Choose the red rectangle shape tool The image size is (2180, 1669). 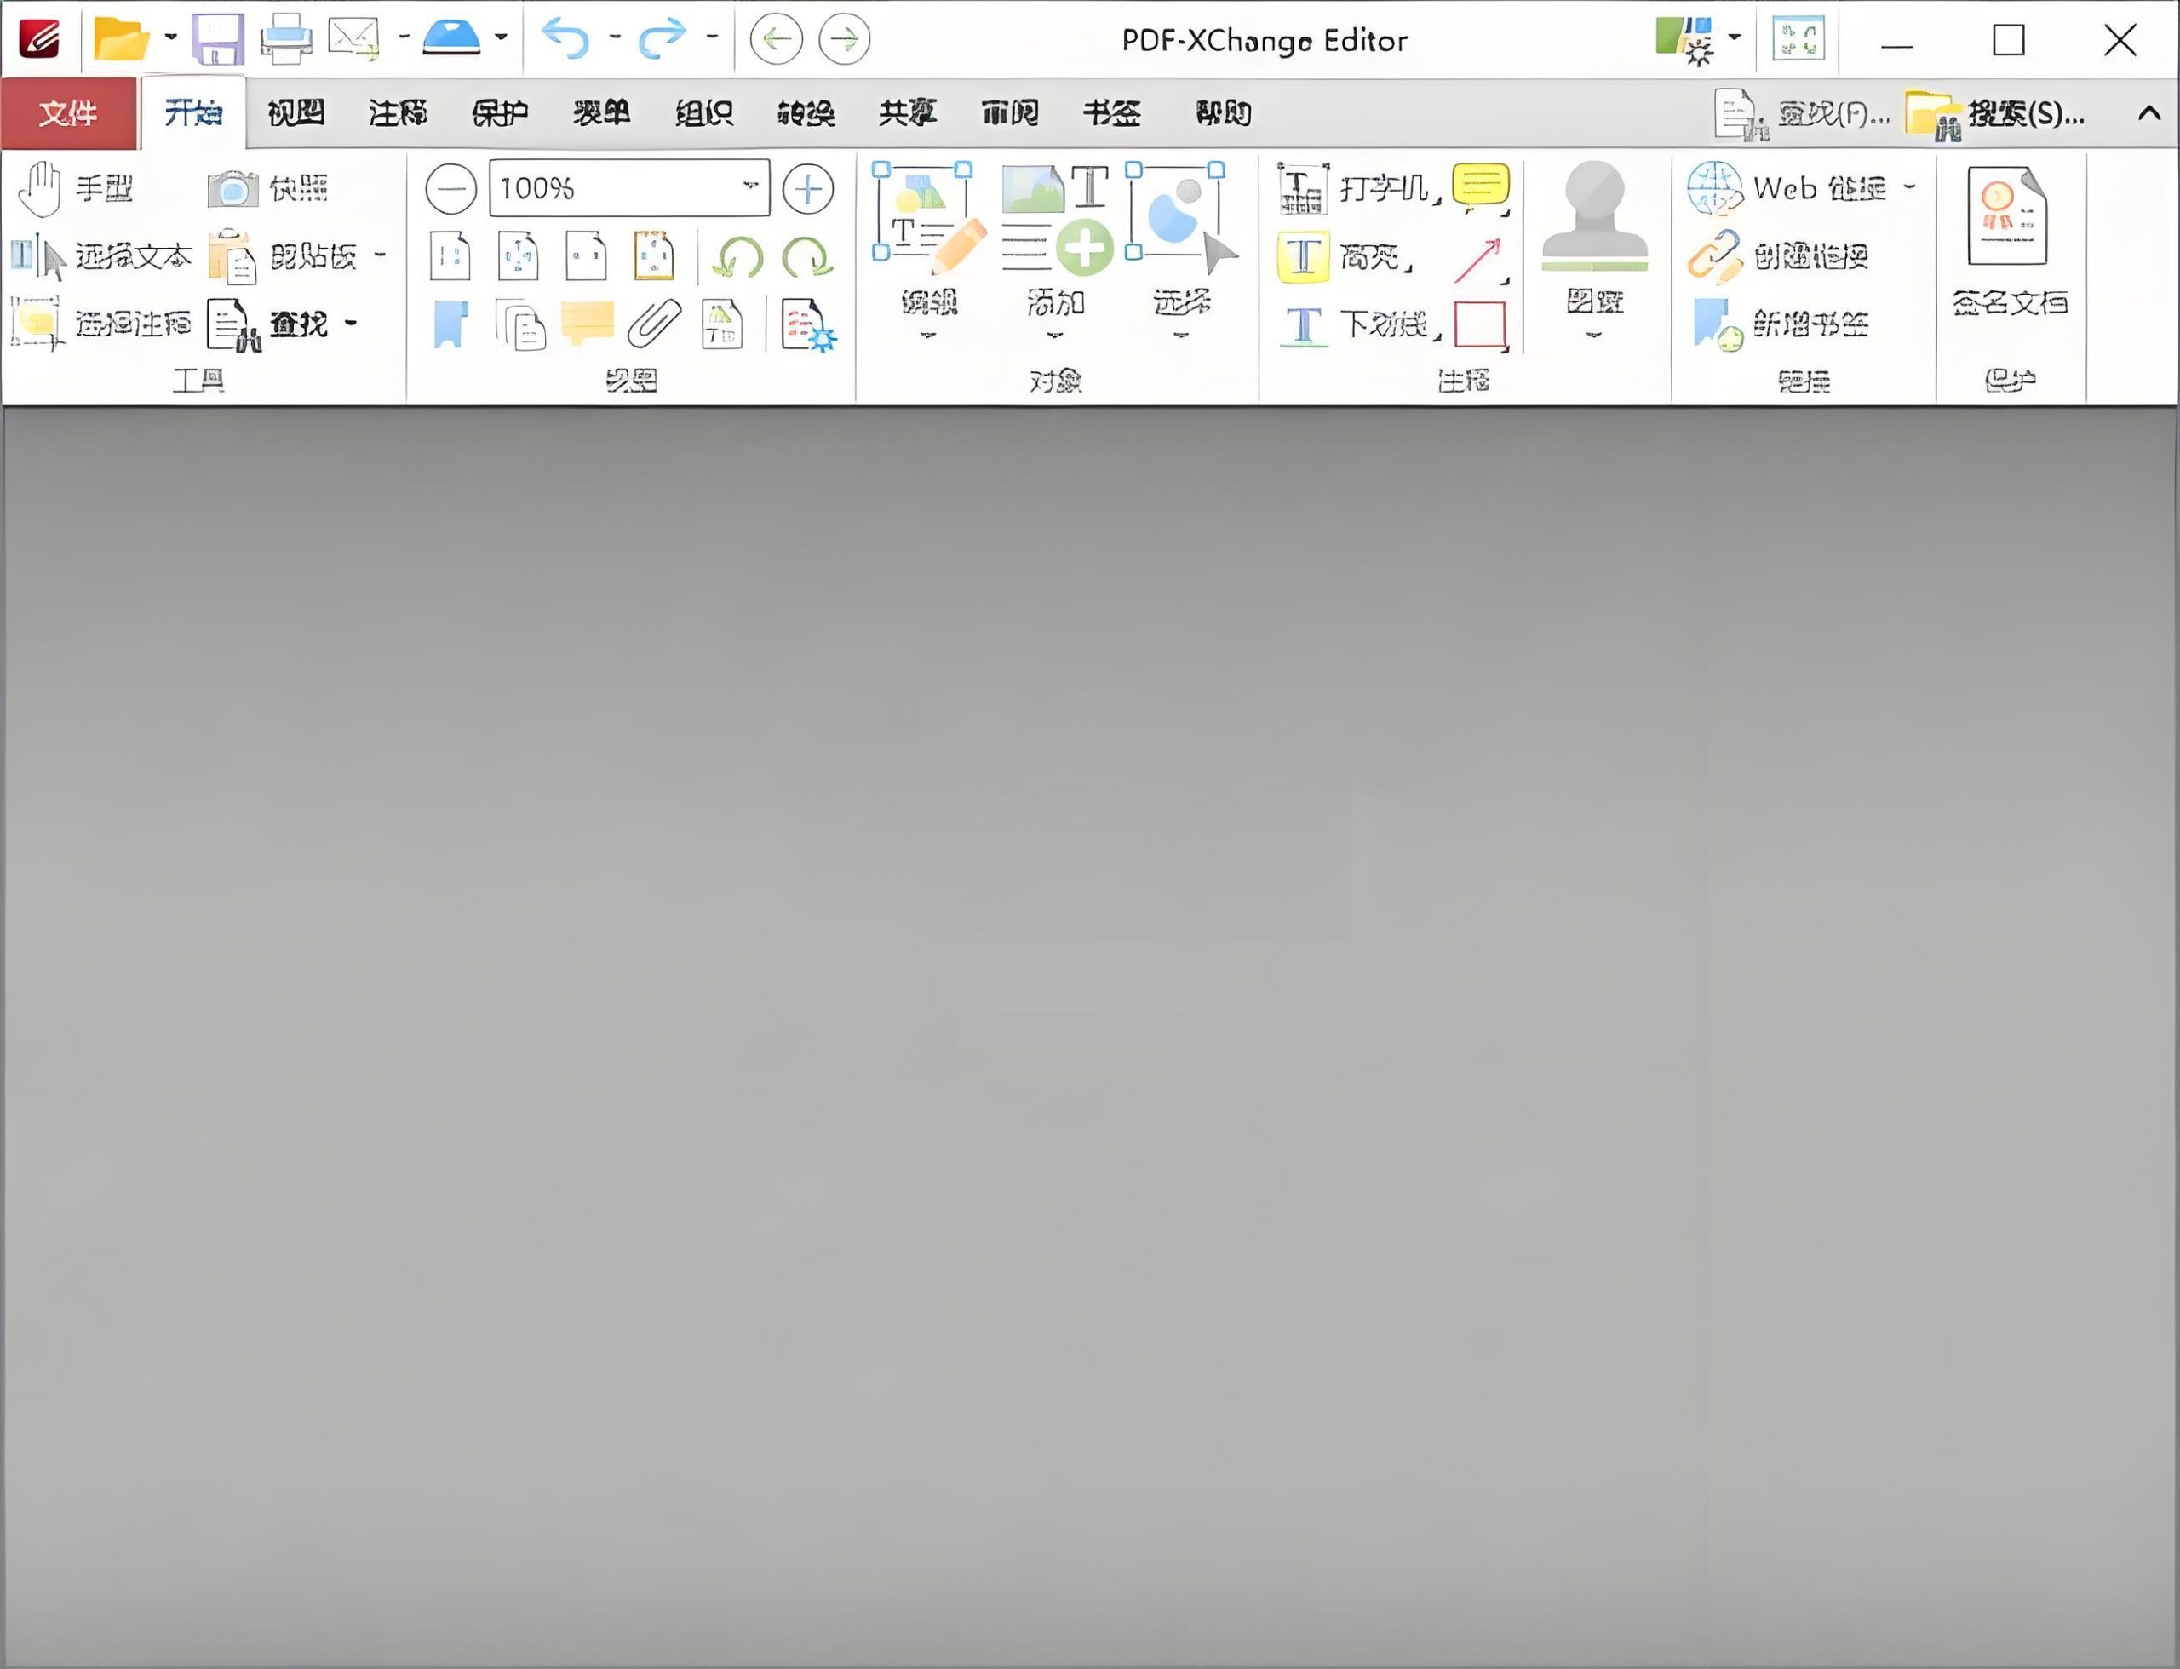pyautogui.click(x=1479, y=324)
